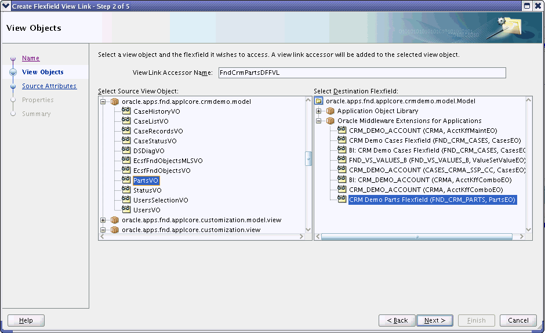Screen dimensions: 545x333
Task: Select EcsfFndObjectsMLSVO in source tree
Action: click(x=168, y=161)
